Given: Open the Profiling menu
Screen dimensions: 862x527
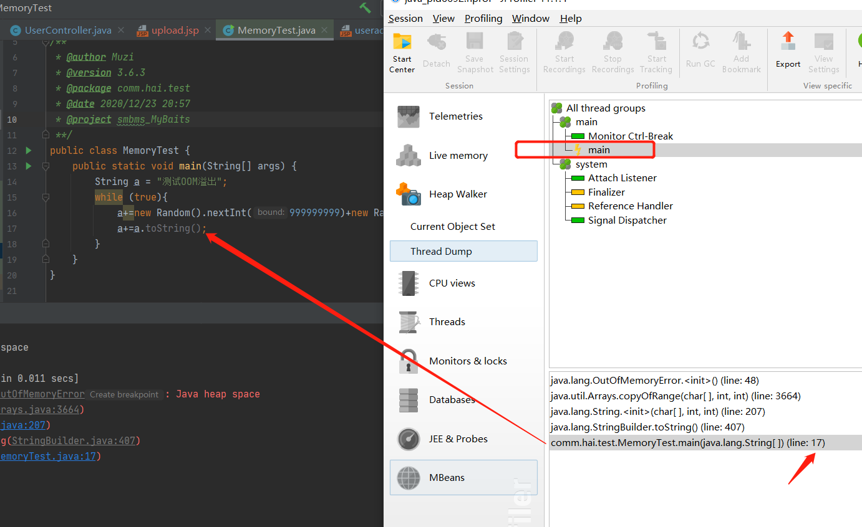Looking at the screenshot, I should [483, 19].
